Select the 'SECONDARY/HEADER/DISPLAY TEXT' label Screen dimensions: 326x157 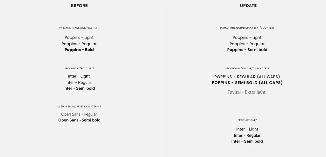(247, 68)
